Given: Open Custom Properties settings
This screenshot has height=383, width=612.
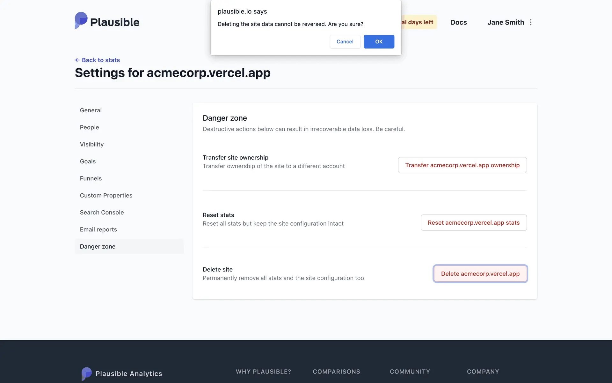Looking at the screenshot, I should [x=106, y=195].
